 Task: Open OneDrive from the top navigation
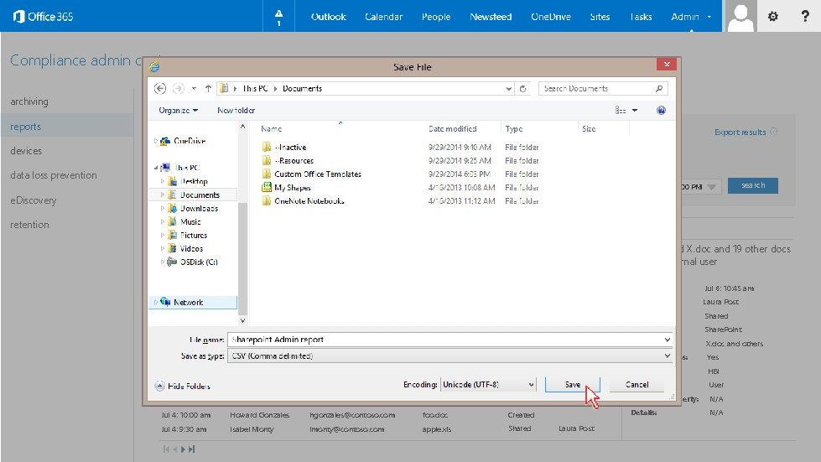point(551,17)
